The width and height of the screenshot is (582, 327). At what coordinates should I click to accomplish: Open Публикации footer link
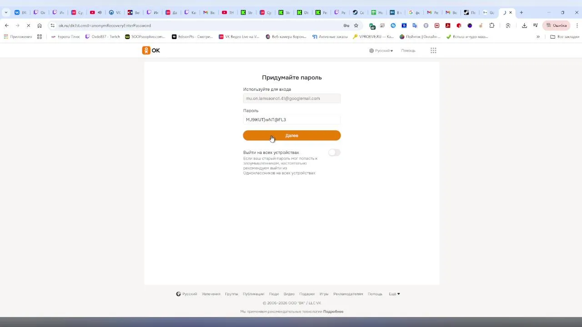tap(253, 294)
